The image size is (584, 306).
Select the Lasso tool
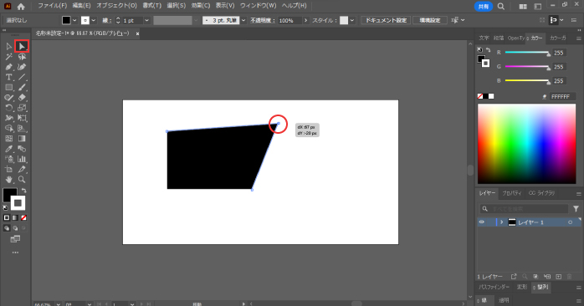coord(22,57)
